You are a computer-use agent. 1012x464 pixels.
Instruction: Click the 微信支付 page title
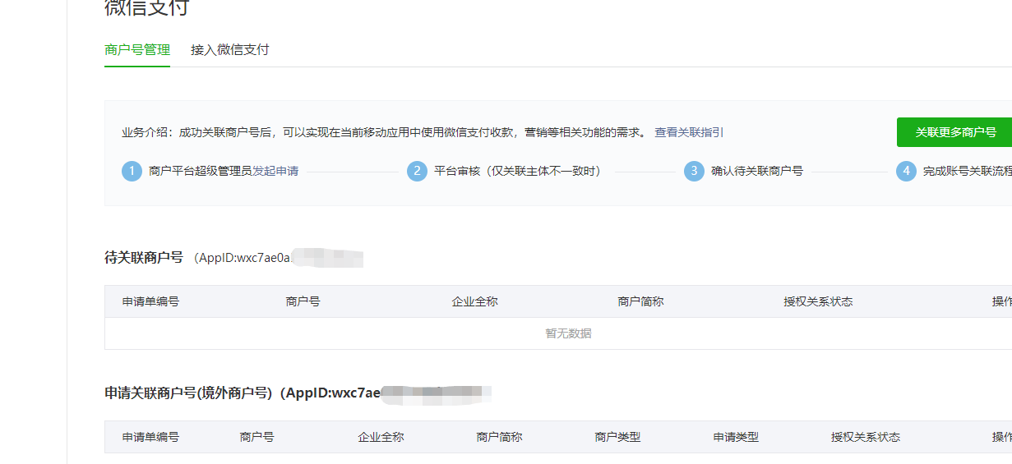146,8
